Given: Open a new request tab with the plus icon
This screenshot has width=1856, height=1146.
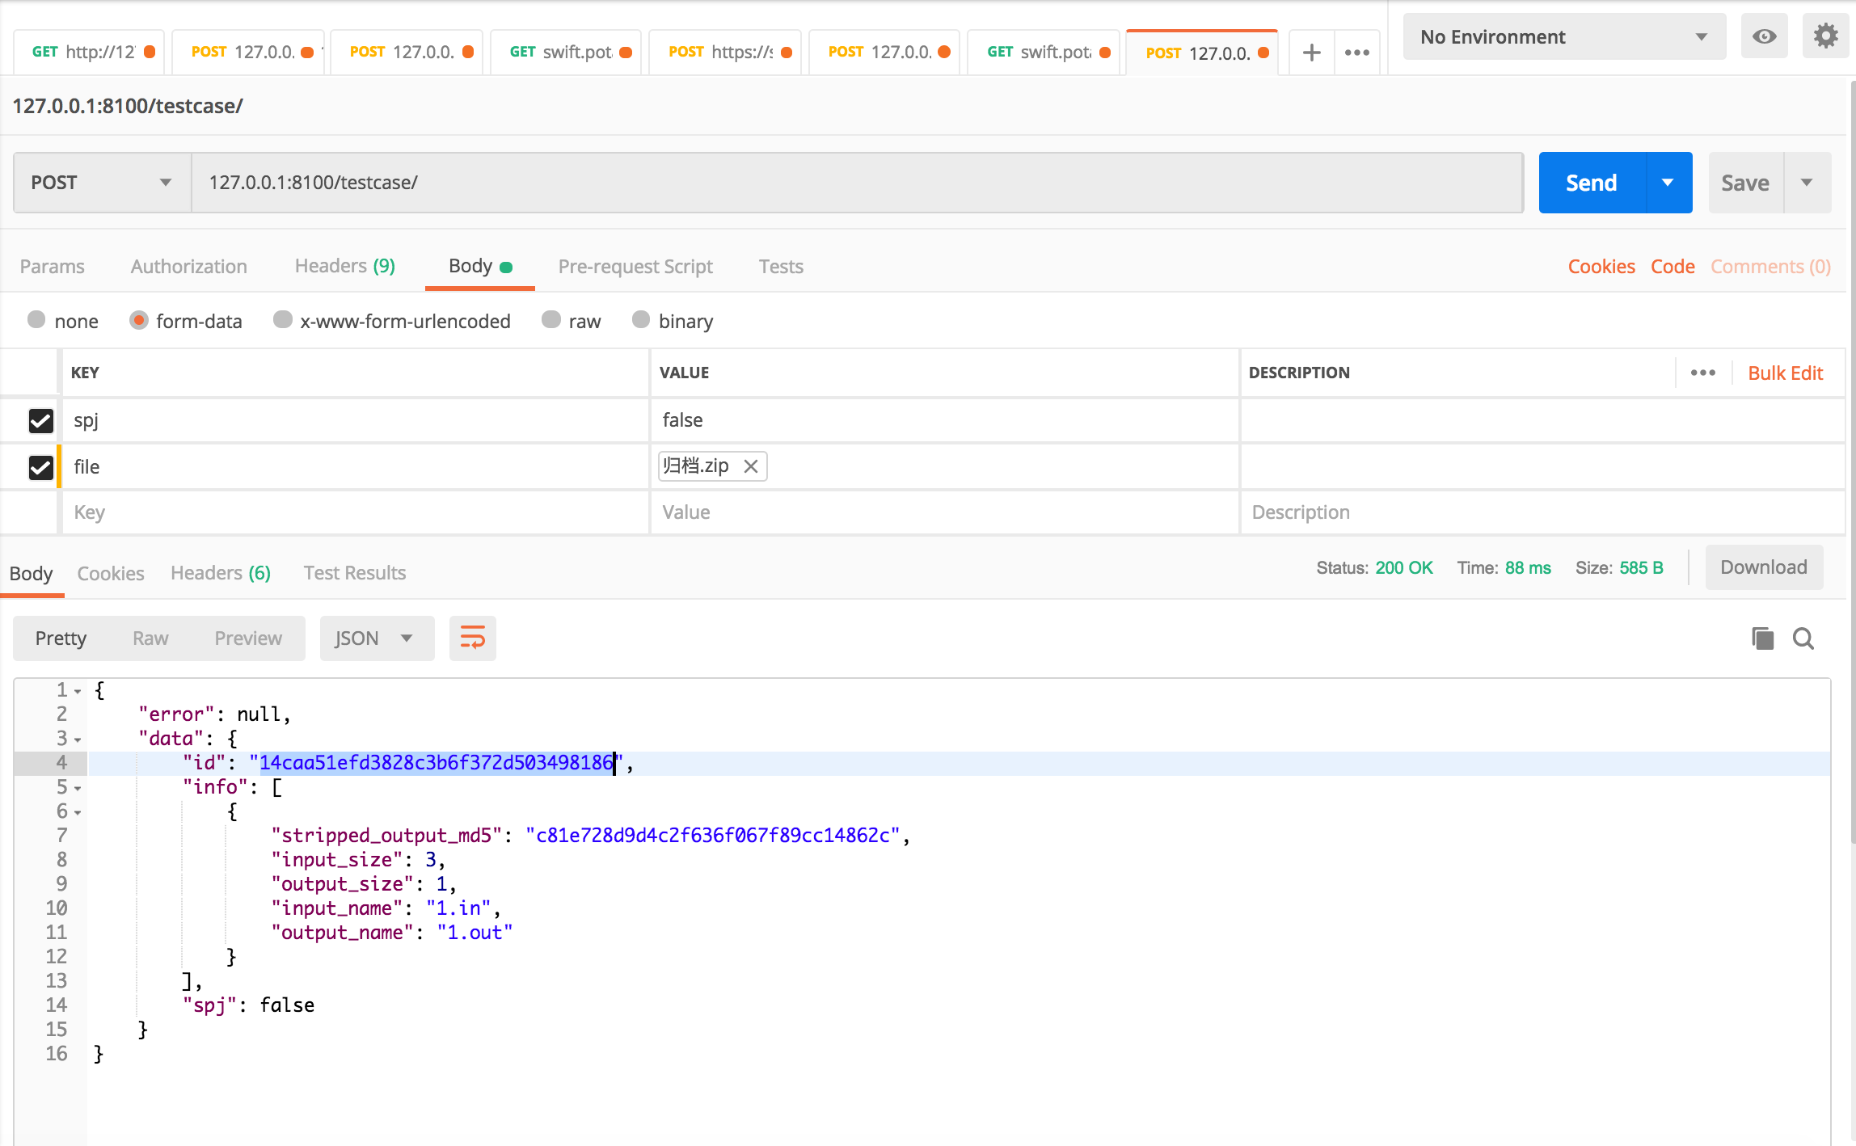Looking at the screenshot, I should pos(1310,52).
